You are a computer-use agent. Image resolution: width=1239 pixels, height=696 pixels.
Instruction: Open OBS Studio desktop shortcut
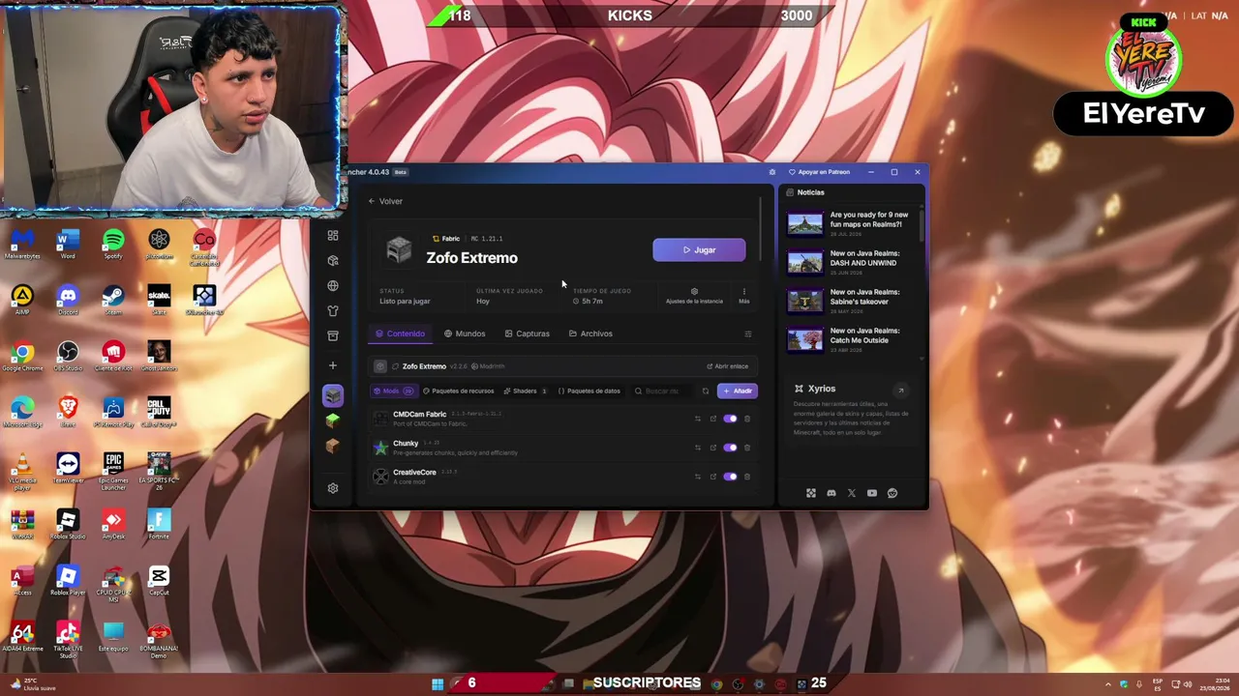click(x=68, y=356)
